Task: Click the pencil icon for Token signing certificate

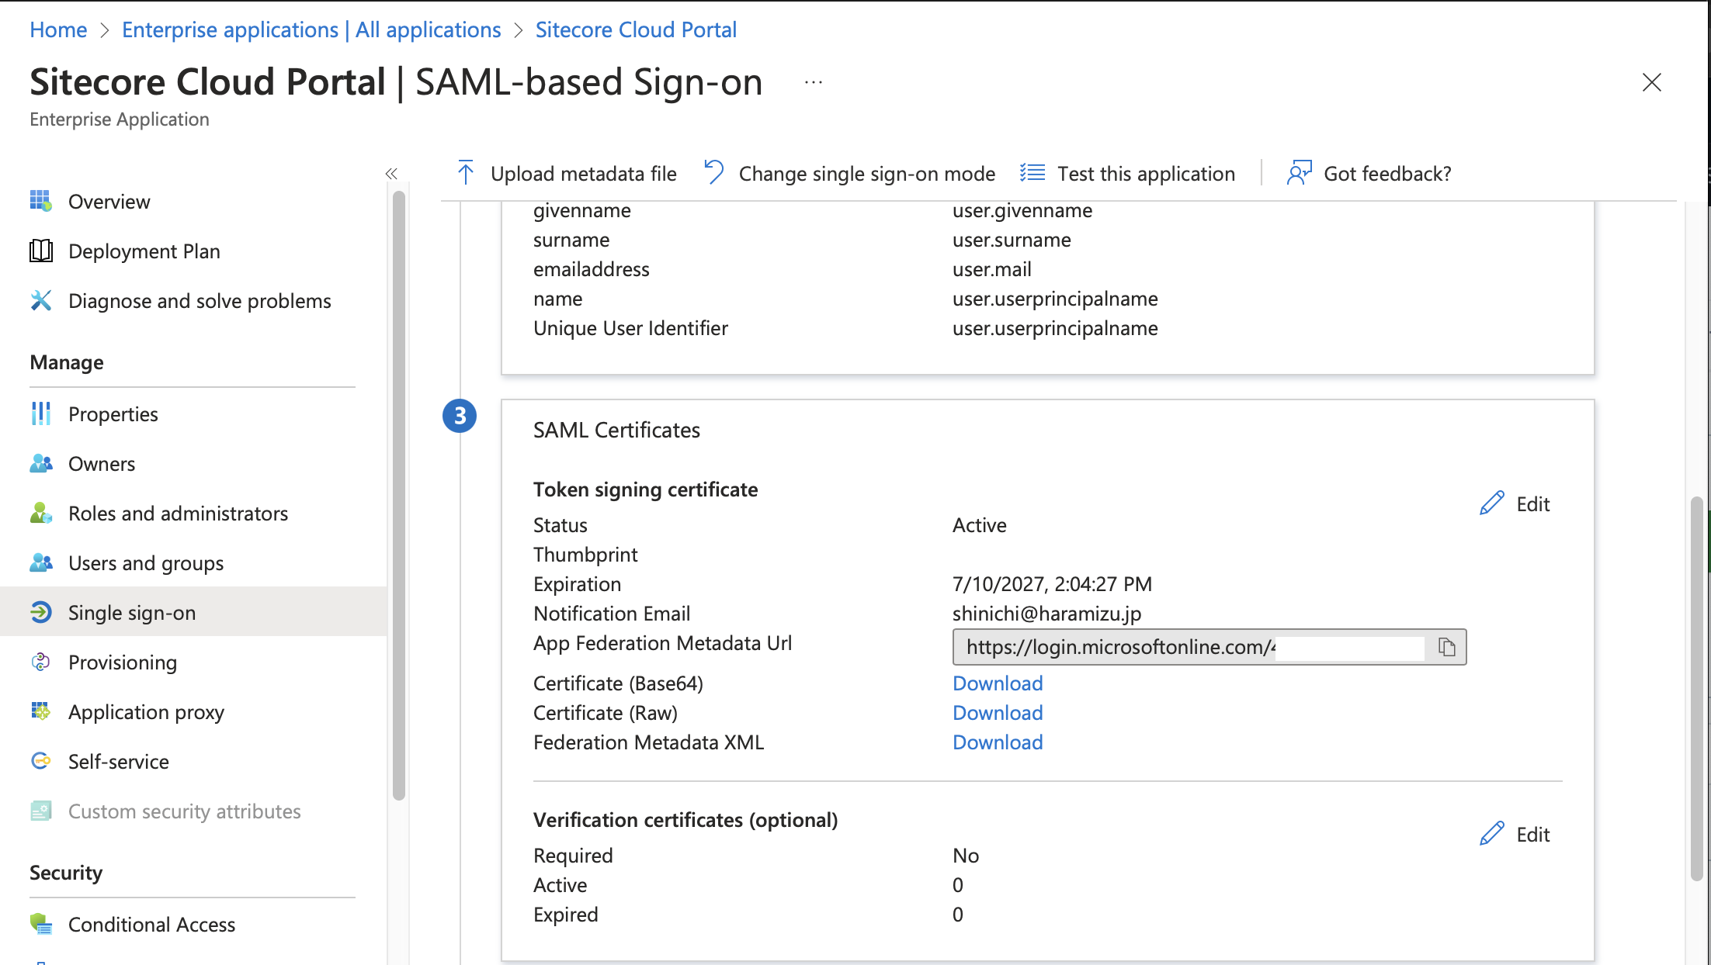Action: tap(1492, 503)
